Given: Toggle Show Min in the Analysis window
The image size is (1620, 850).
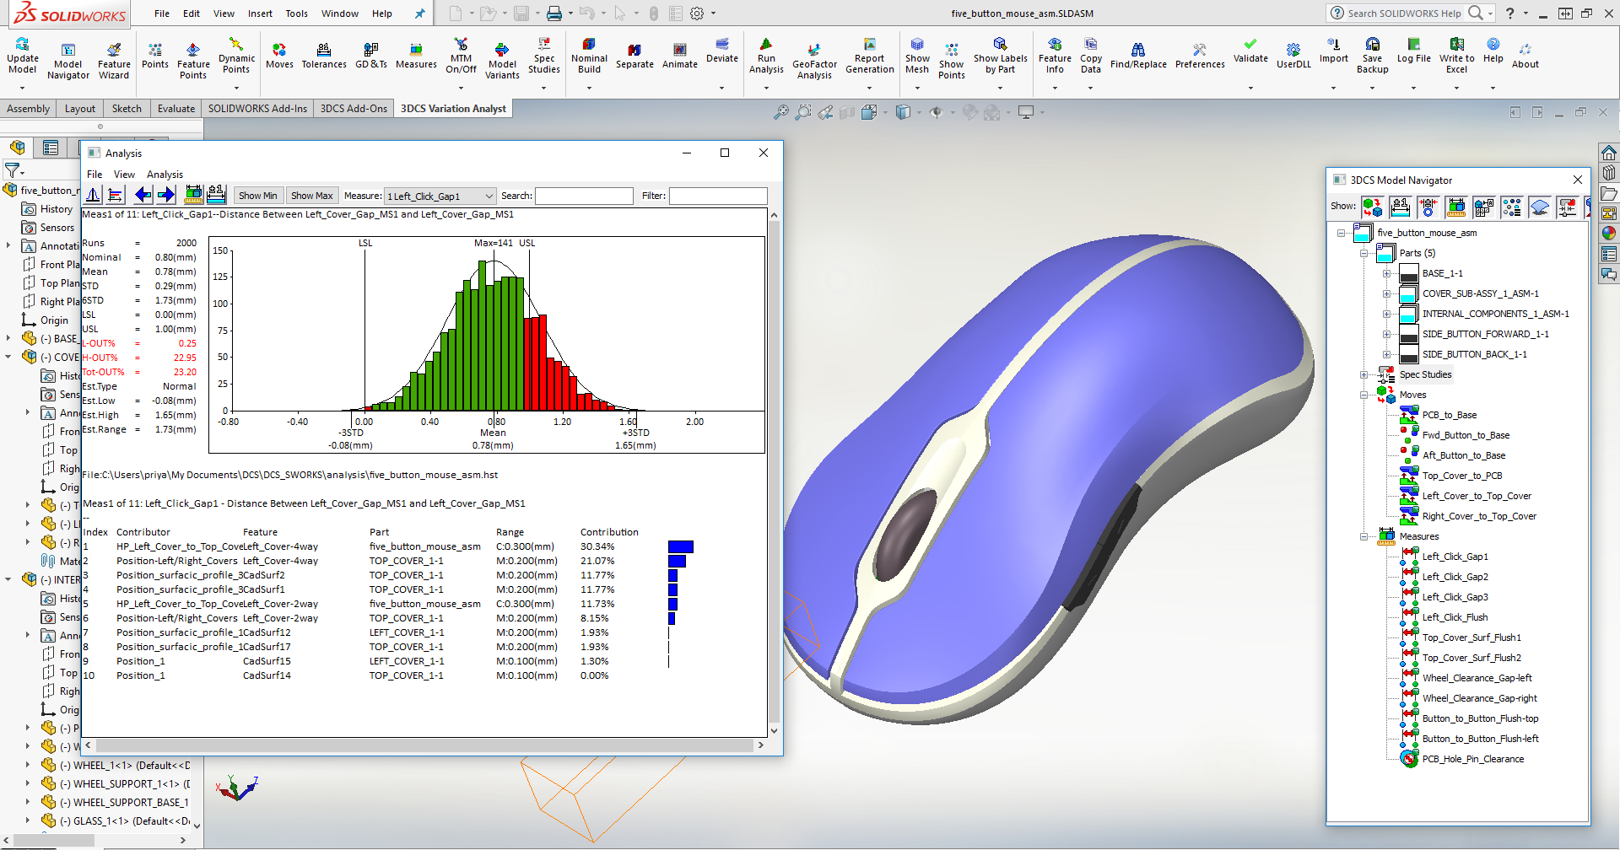Looking at the screenshot, I should click(257, 195).
